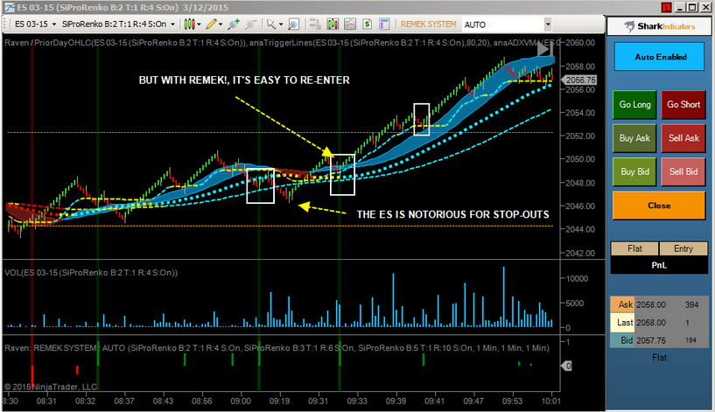Open the chart style candlestick icon

[189, 24]
